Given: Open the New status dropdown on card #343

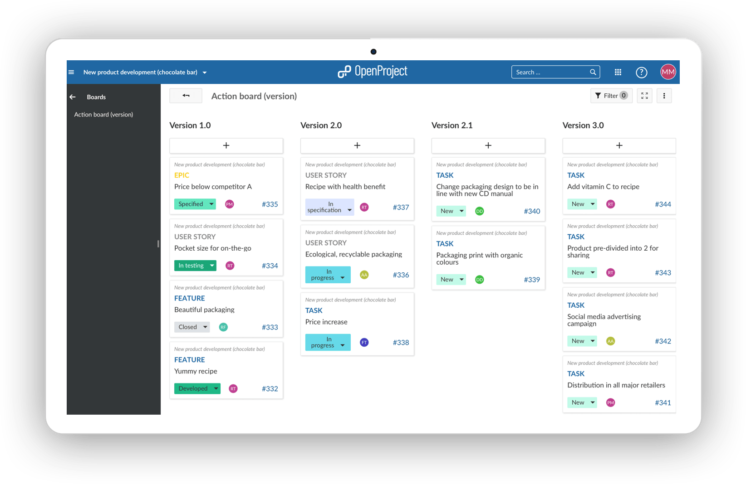Looking at the screenshot, I should 582,272.
